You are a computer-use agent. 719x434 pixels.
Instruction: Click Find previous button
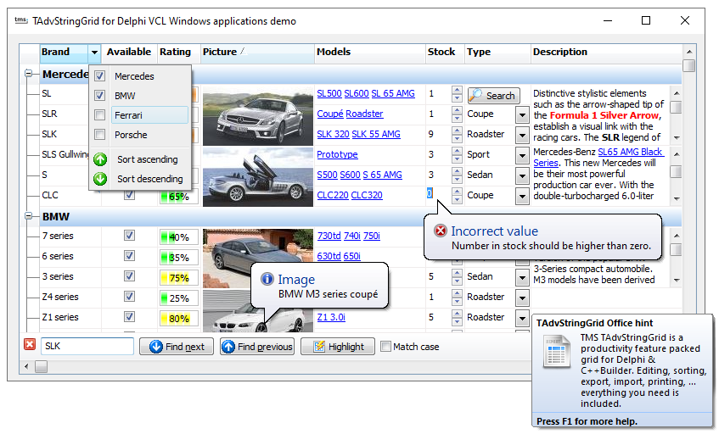click(x=257, y=347)
